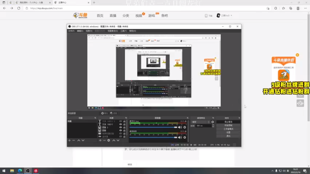310x174 pixels.
Task: Open File Explorer from taskbar
Action: [x=12, y=171]
